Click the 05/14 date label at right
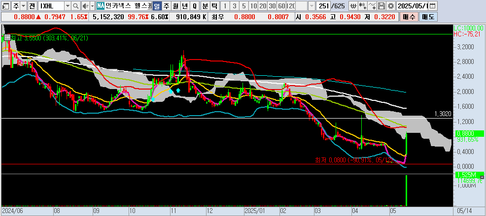 tap(465, 211)
